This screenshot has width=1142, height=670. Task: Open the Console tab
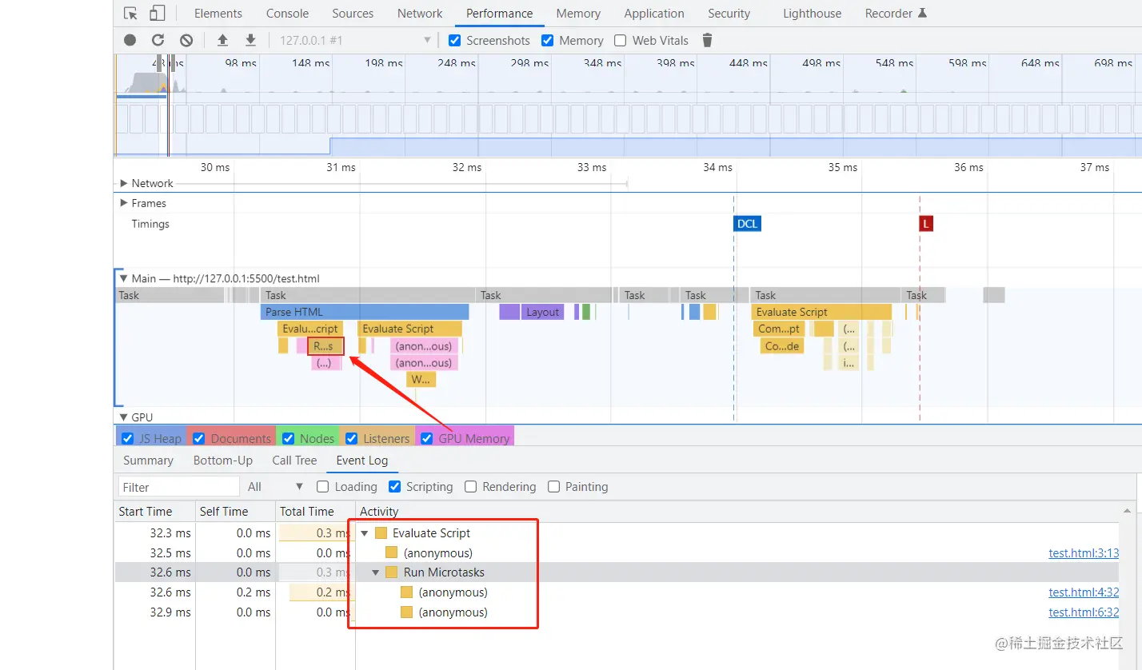287,14
